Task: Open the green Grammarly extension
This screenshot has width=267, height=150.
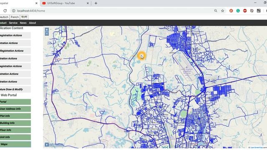Action: click(x=238, y=11)
